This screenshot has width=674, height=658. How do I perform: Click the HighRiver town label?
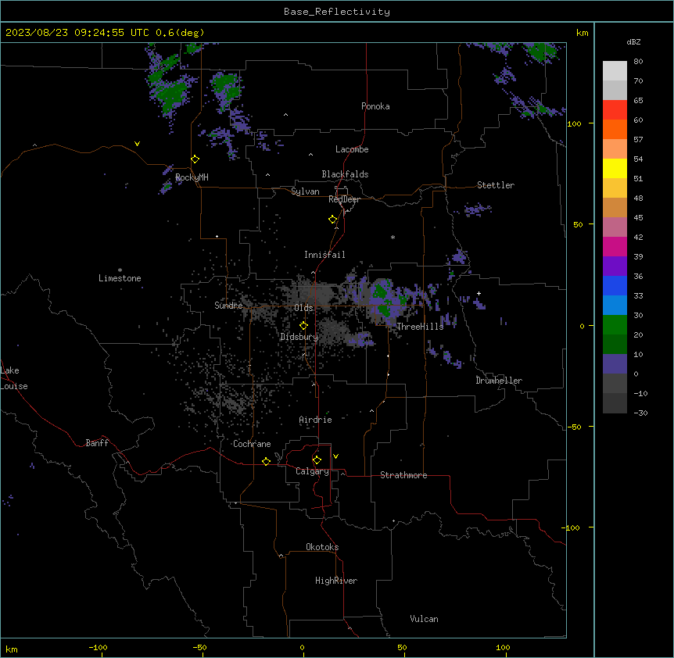[x=336, y=581]
